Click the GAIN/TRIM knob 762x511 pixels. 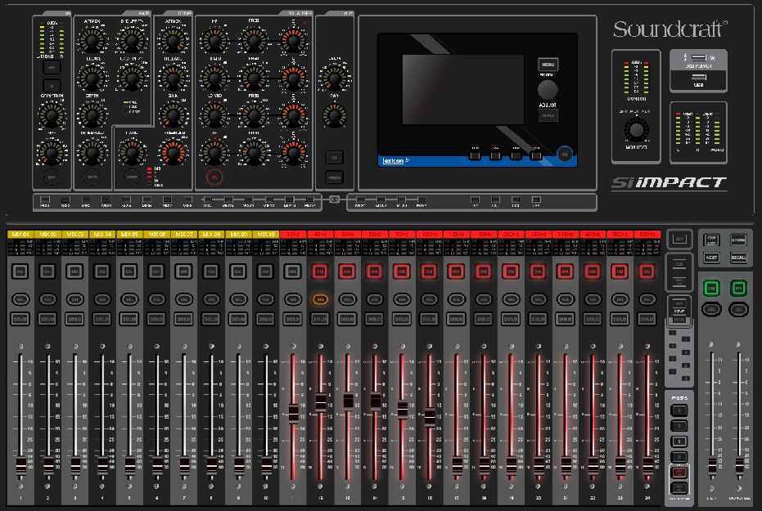tap(52, 115)
